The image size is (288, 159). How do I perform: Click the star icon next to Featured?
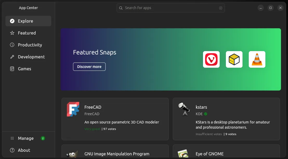point(12,33)
